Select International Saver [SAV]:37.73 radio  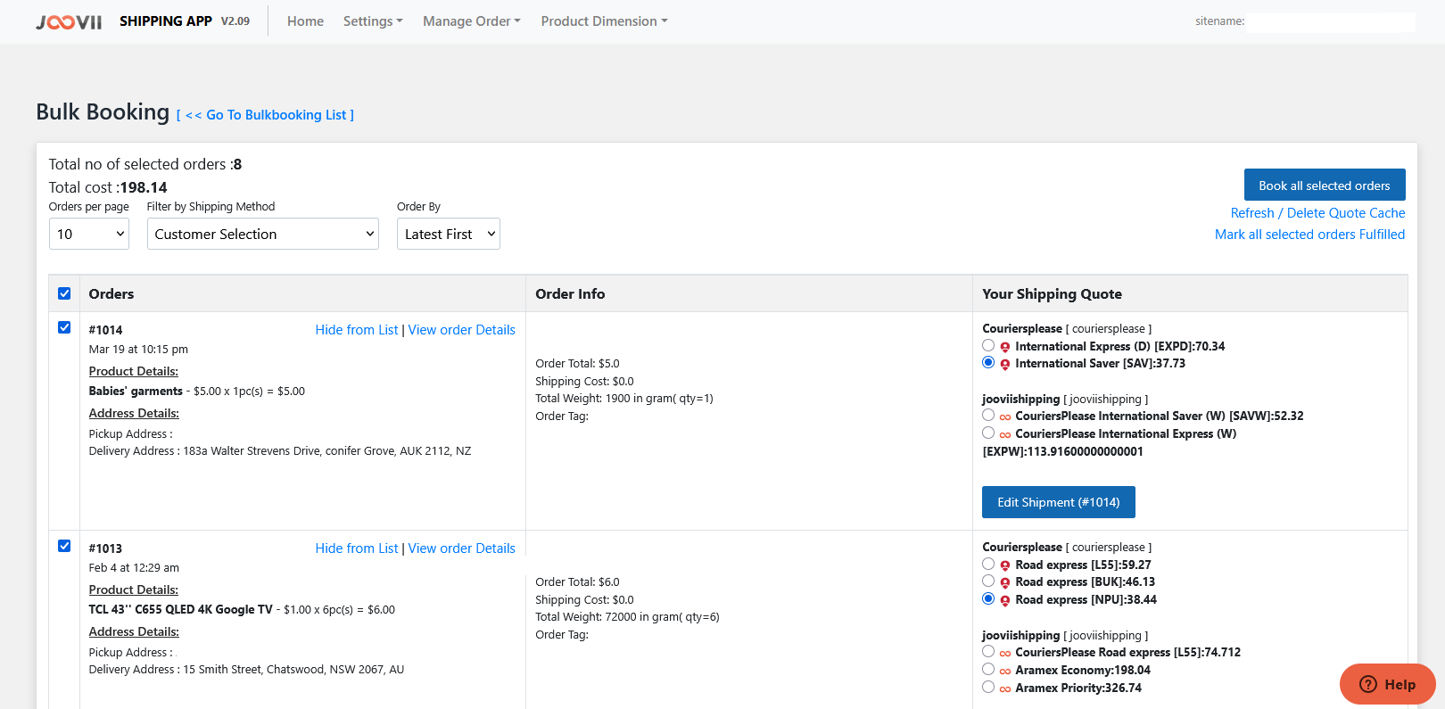pos(988,362)
